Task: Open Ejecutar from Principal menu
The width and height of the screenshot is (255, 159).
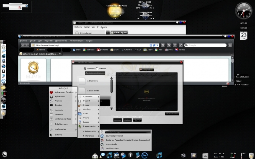Action: (x=63, y=105)
